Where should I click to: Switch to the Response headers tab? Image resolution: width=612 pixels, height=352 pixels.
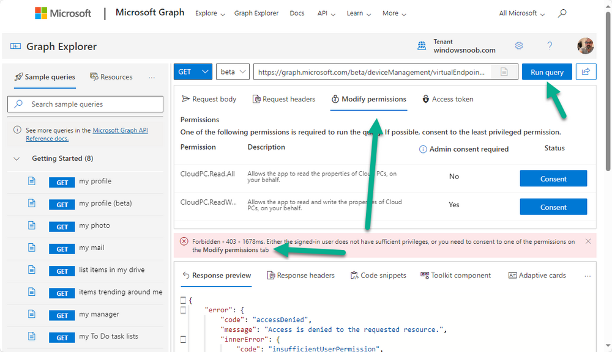pos(300,275)
